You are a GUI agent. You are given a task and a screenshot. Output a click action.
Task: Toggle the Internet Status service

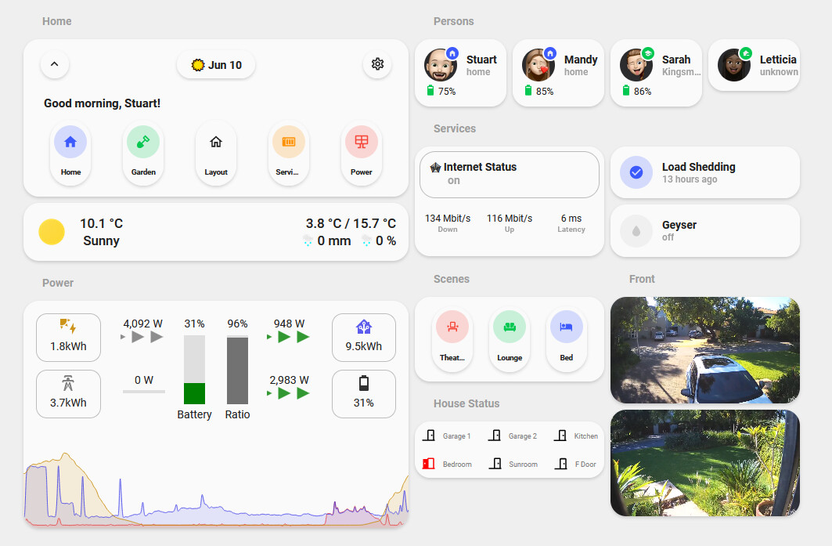tap(509, 174)
